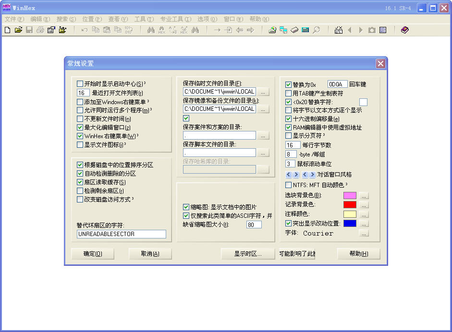Open help via purple book icon
The image size is (452, 332).
coord(405,30)
